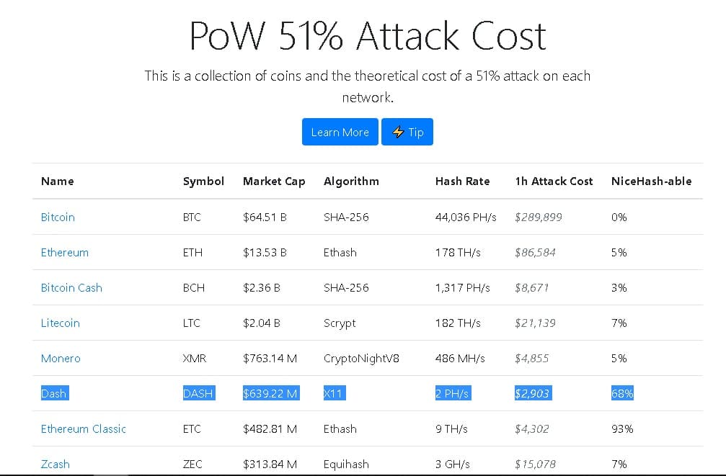
Task: Open the Bitcoin coin link
Action: click(x=58, y=217)
